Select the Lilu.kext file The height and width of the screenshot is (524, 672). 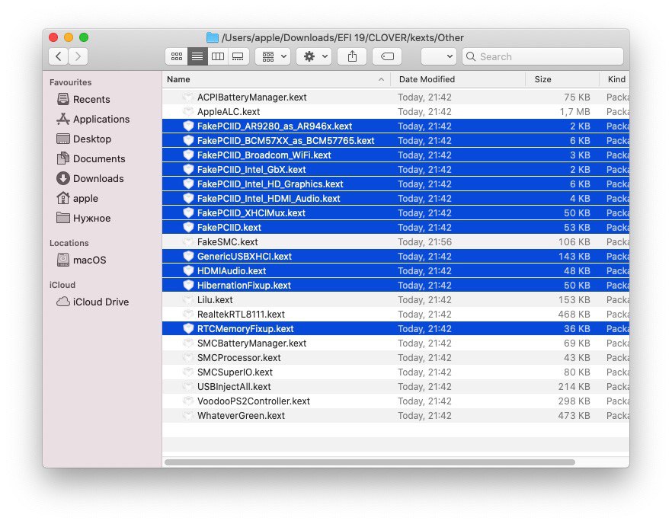[x=395, y=300]
